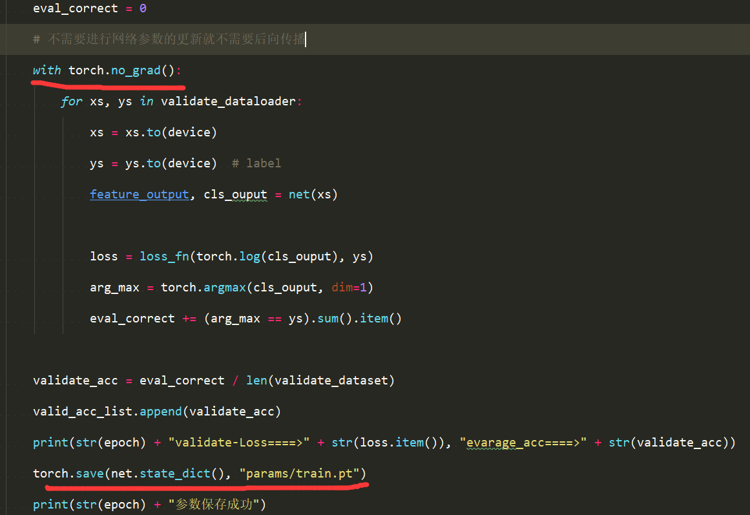Screen dimensions: 750x515
Task: Click the loss_fn function name
Action: click(163, 256)
